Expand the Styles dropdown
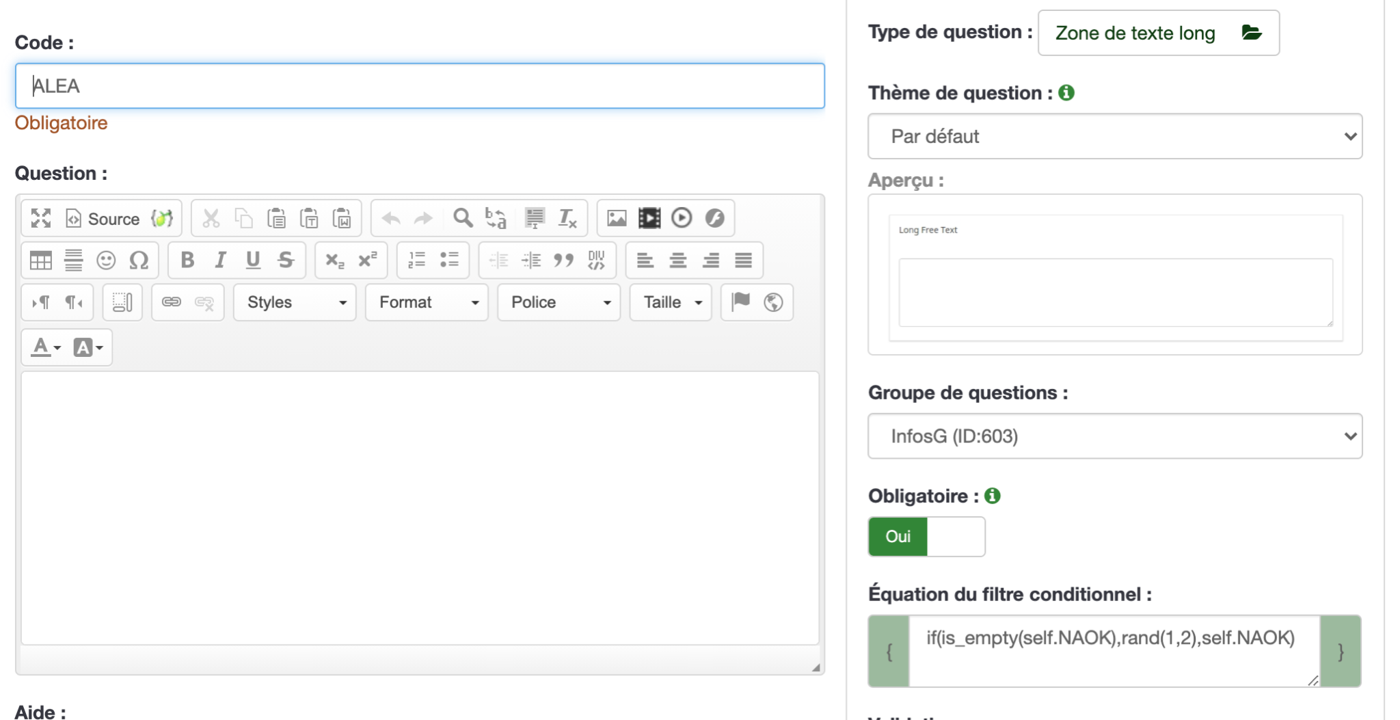The height and width of the screenshot is (720, 1400). [x=295, y=302]
